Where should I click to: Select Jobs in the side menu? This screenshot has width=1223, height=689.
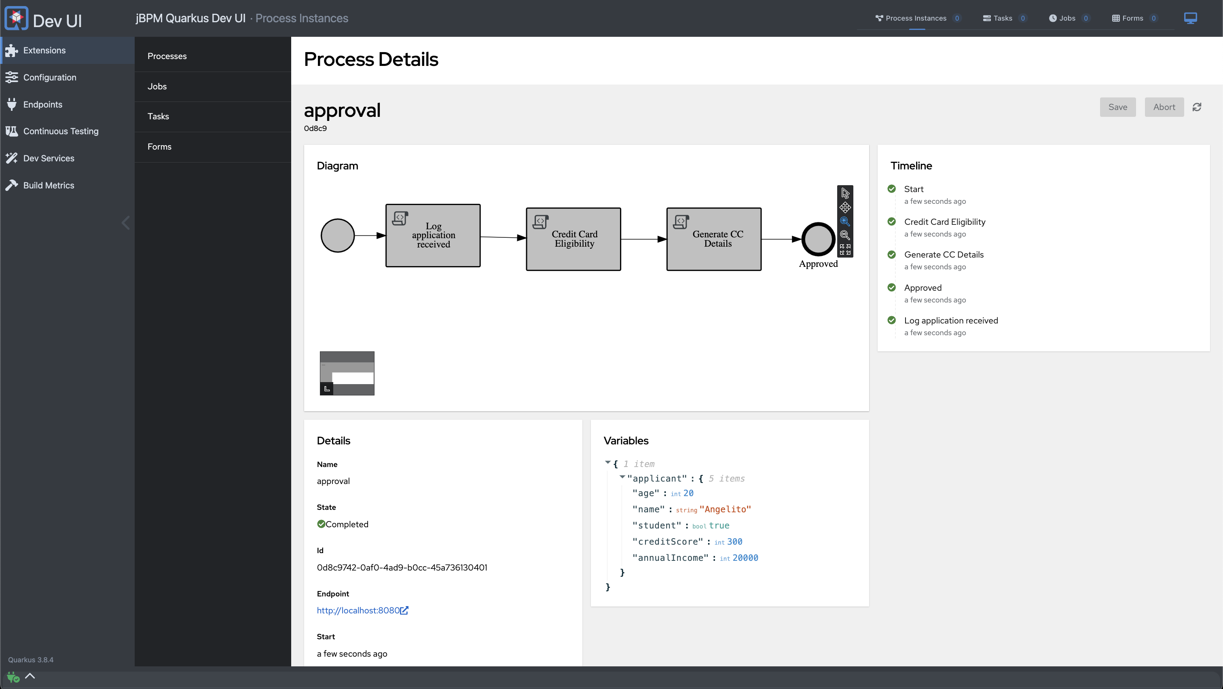tap(213, 87)
